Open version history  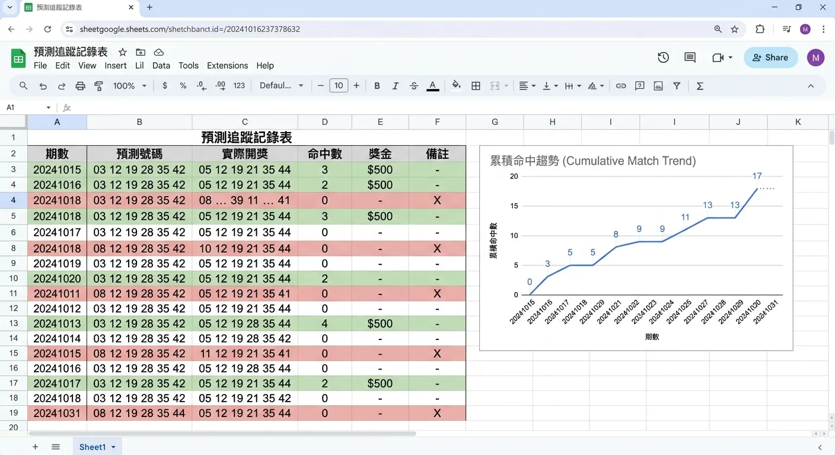663,57
